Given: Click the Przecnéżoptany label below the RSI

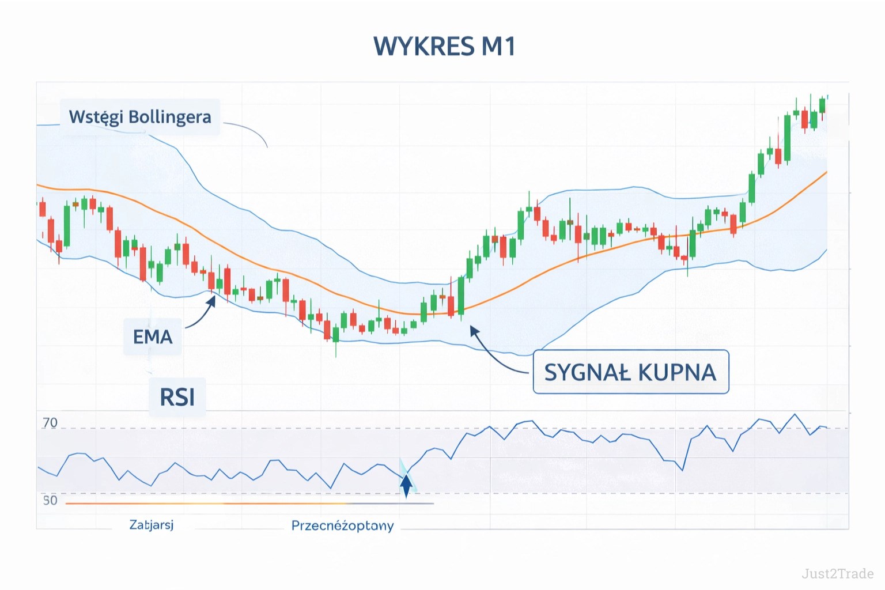Looking at the screenshot, I should coord(342,525).
